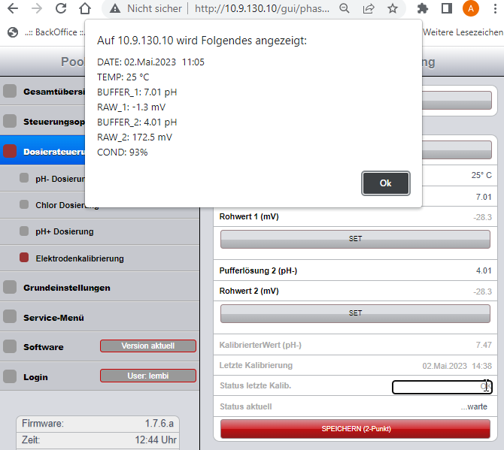This screenshot has width=504, height=450.
Task: Select the Dosiersteuerung menu entry
Action: point(42,151)
